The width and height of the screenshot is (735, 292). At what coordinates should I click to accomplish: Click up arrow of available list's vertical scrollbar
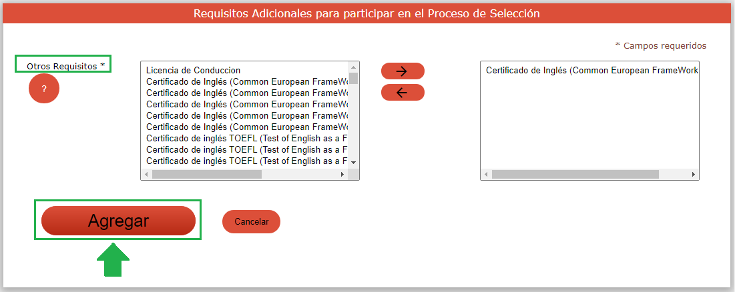[354, 67]
